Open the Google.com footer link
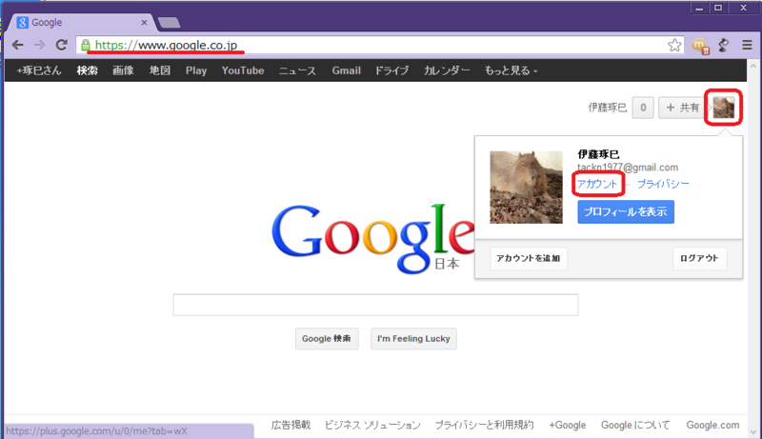Viewport: 762px width, 439px height. [x=712, y=425]
